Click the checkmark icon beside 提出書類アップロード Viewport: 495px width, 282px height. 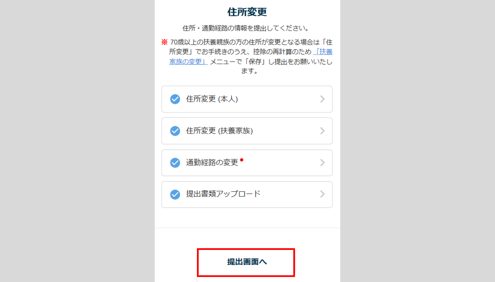[x=175, y=194]
